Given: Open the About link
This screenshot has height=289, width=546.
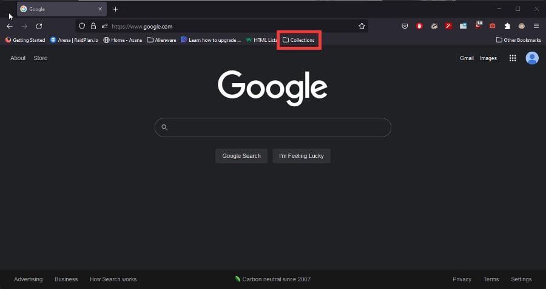Looking at the screenshot, I should pyautogui.click(x=18, y=58).
